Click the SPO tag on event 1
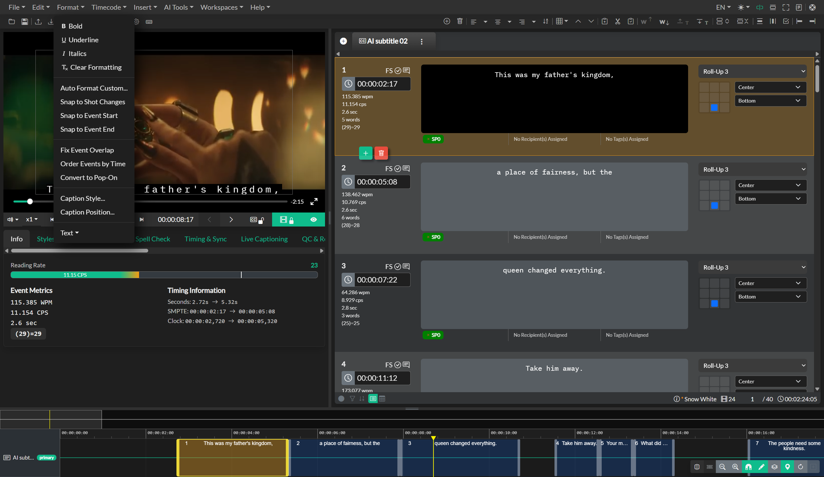Image resolution: width=824 pixels, height=477 pixels. click(433, 139)
